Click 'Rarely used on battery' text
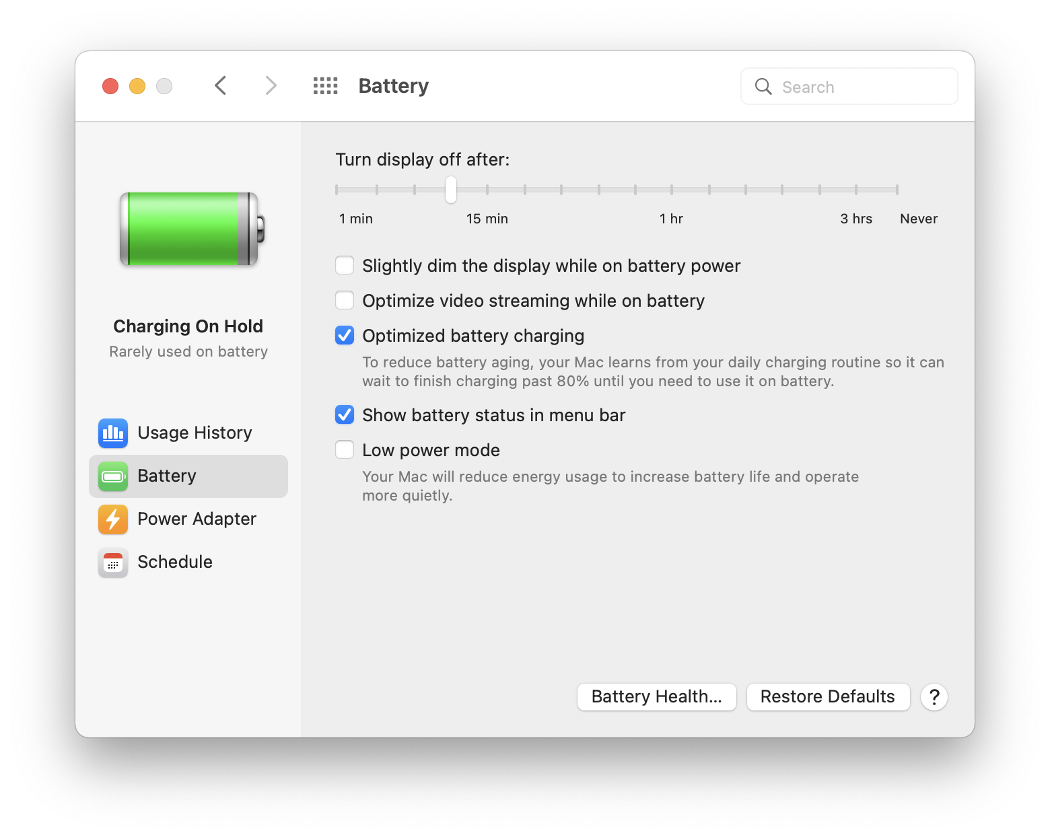Screen dimensions: 1050x837 [188, 352]
